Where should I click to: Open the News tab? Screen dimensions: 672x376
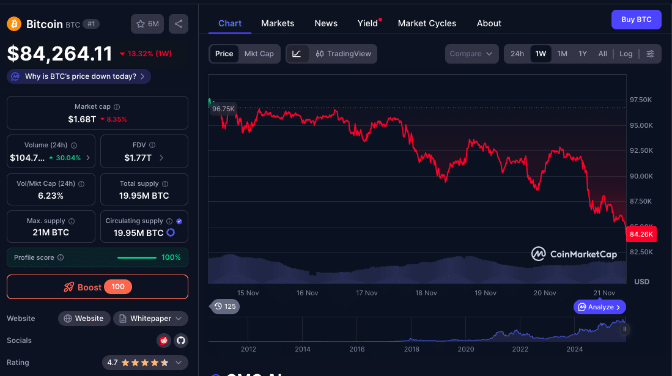(325, 23)
